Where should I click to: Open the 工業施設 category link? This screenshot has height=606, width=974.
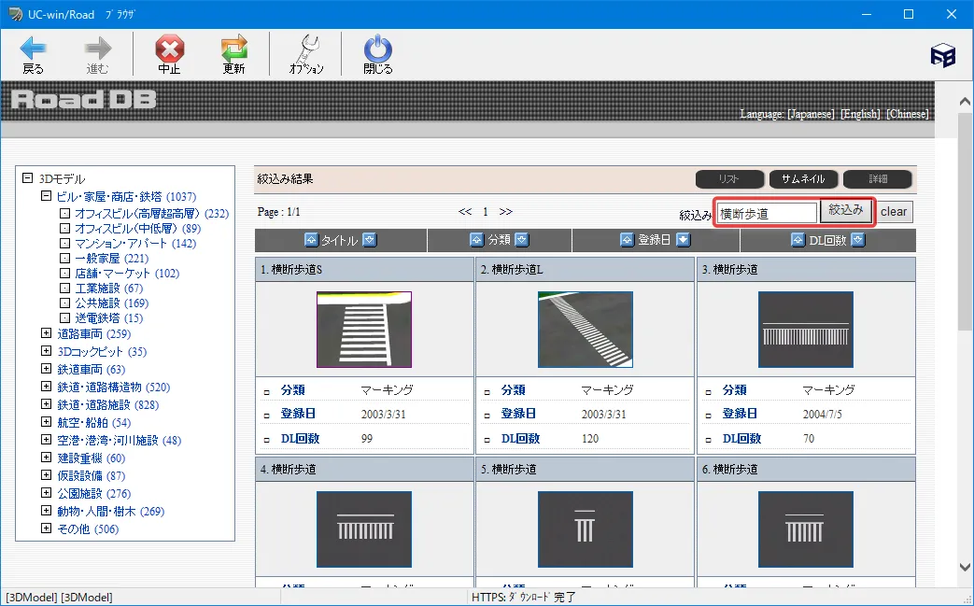pyautogui.click(x=108, y=289)
